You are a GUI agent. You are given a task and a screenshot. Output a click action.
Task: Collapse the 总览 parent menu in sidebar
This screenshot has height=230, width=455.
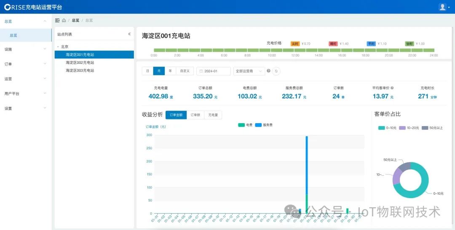click(26, 21)
